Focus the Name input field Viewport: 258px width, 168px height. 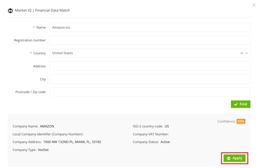click(x=150, y=28)
